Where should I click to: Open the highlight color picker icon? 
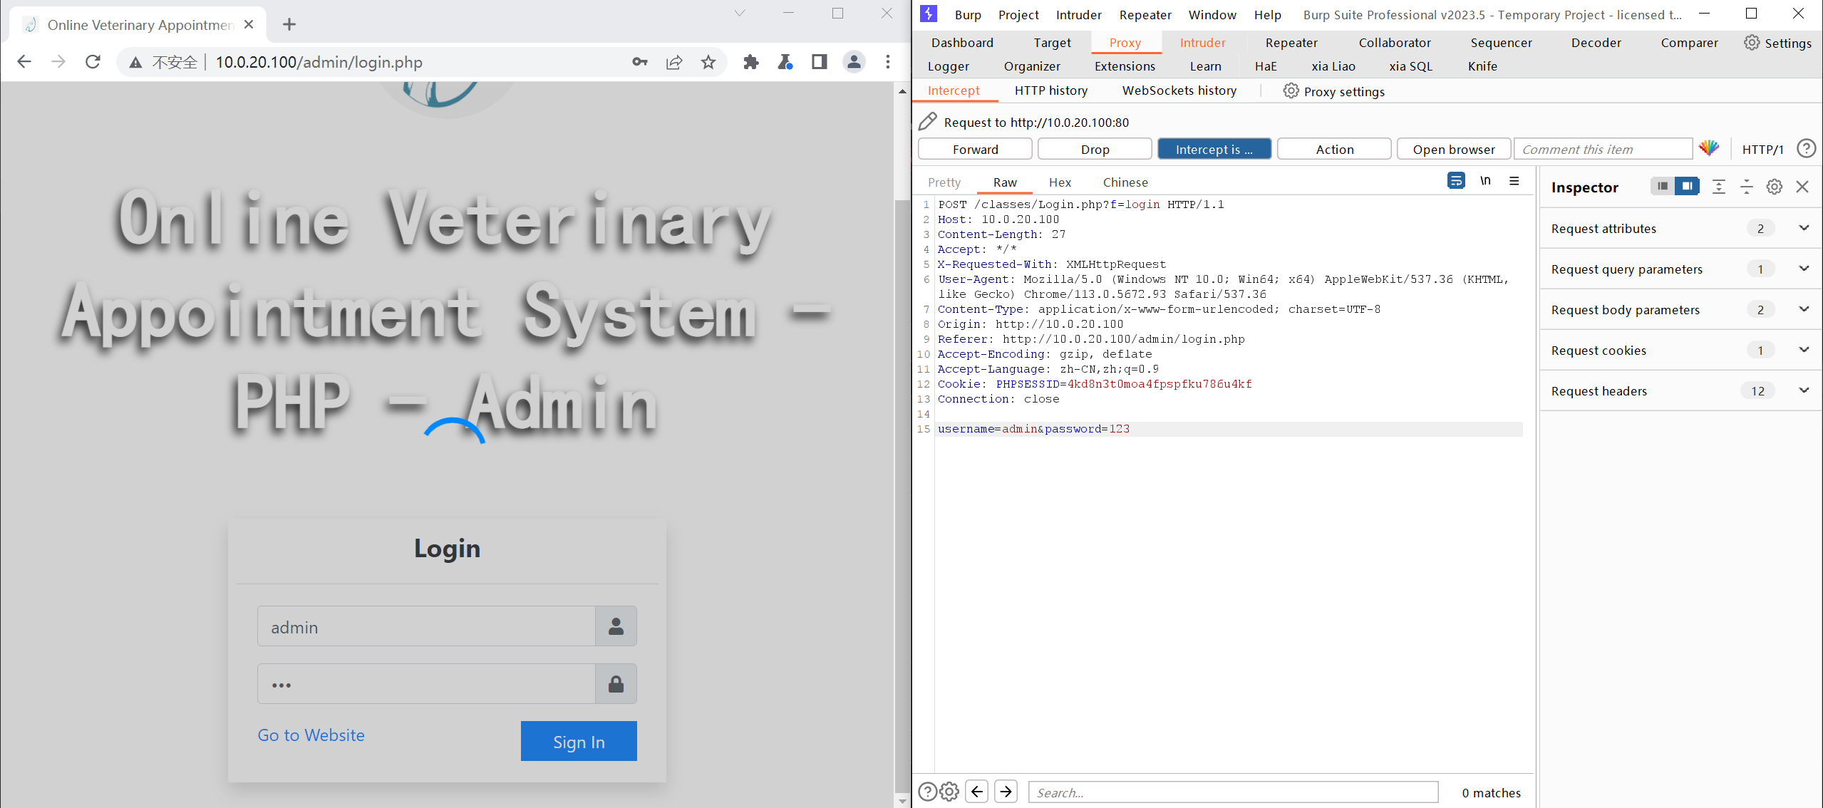(1709, 149)
